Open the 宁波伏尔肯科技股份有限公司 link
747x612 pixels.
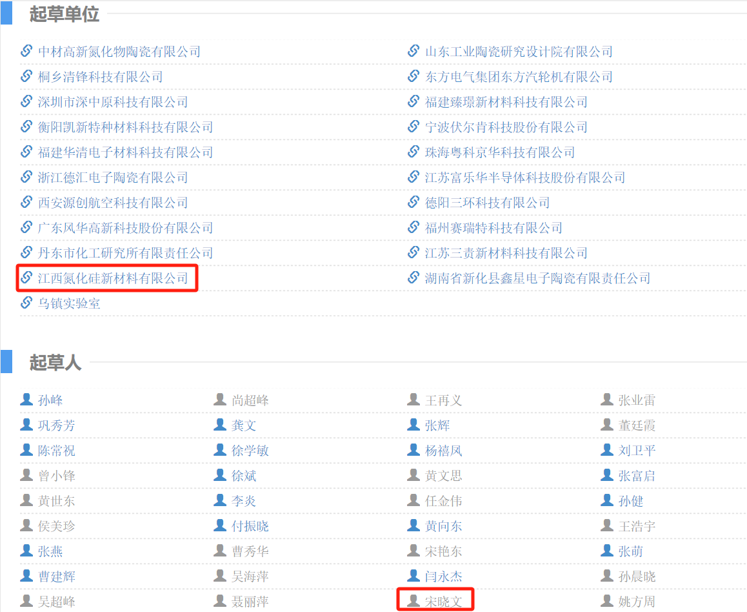point(506,127)
